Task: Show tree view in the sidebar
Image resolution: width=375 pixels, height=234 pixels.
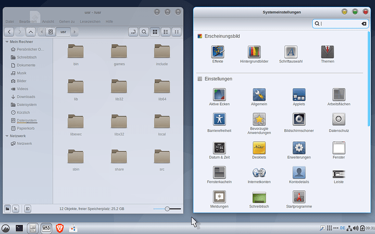Action: (16, 208)
